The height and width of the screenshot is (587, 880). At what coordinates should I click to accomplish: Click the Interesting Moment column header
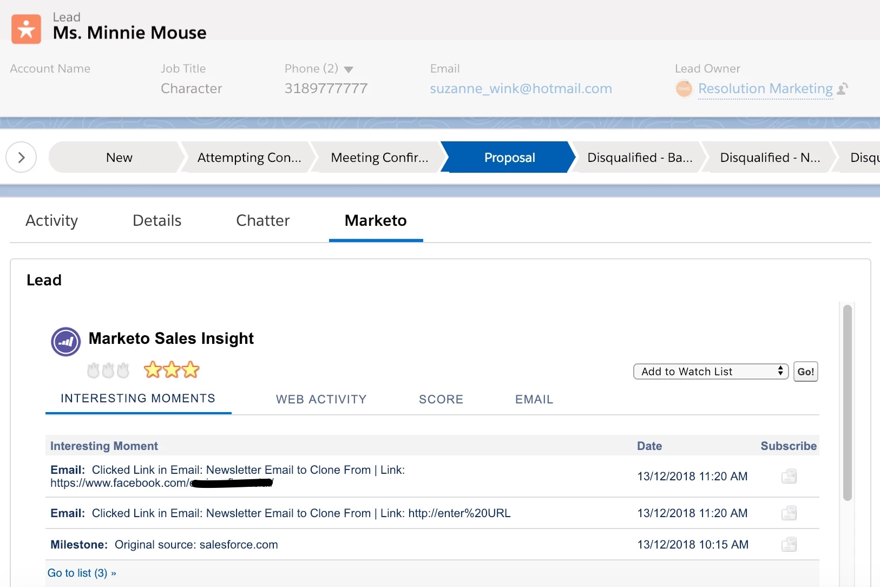click(104, 446)
